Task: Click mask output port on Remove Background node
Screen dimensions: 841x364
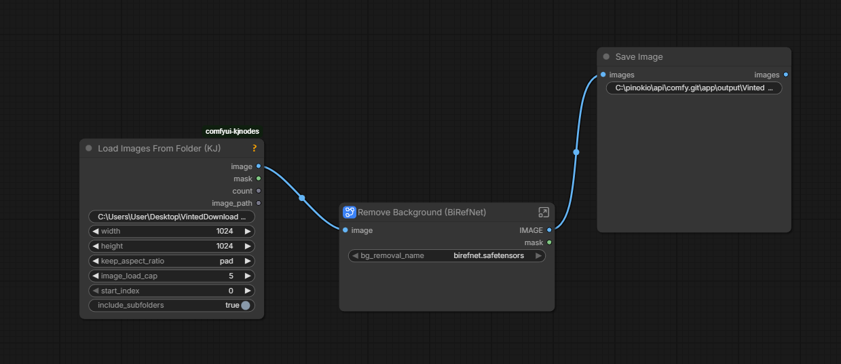Action: [x=549, y=242]
